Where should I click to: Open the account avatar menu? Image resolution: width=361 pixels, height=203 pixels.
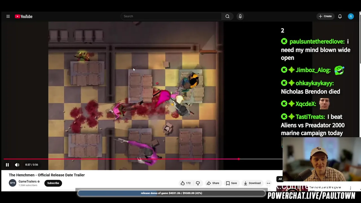(x=351, y=16)
